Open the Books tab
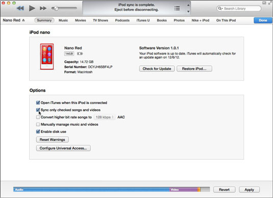The height and width of the screenshot is (198, 273). click(x=162, y=20)
